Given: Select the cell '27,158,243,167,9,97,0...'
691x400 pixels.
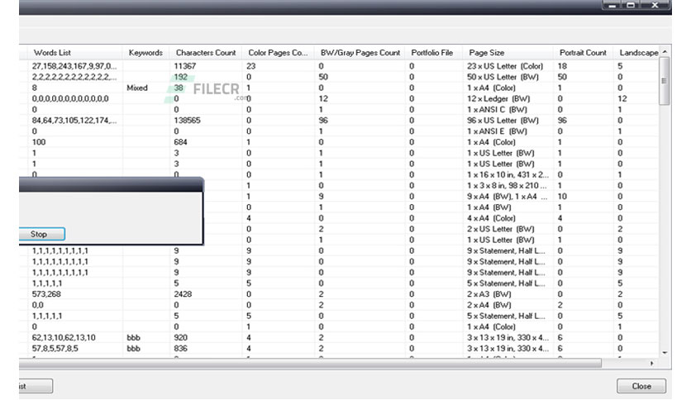Looking at the screenshot, I should 74,66.
